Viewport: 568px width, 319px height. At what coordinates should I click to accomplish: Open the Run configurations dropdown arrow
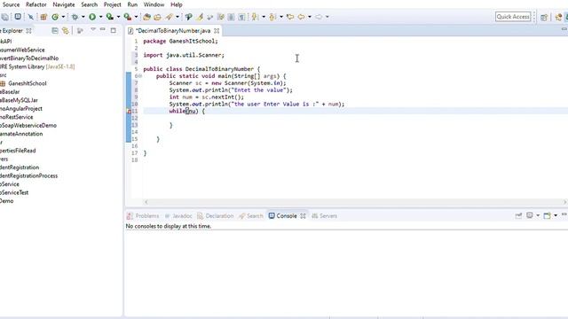click(100, 17)
